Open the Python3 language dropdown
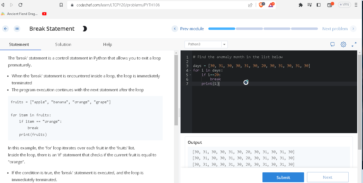This screenshot has width=363, height=183. coord(206,44)
